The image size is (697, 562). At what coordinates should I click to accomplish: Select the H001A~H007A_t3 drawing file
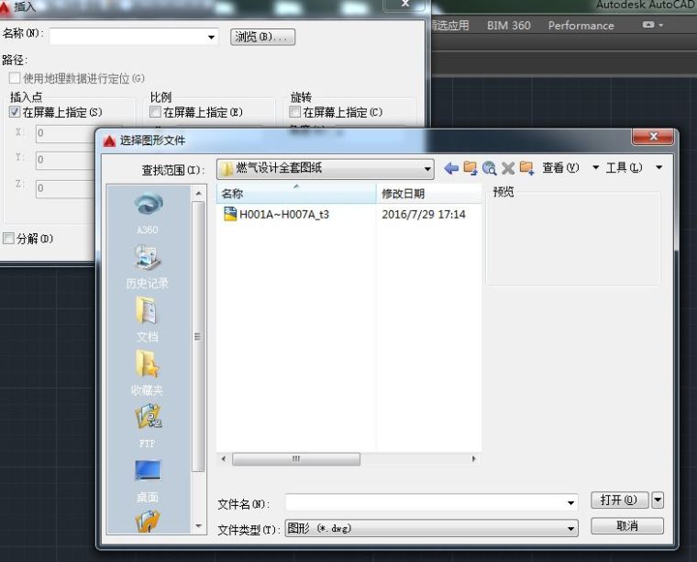(283, 214)
